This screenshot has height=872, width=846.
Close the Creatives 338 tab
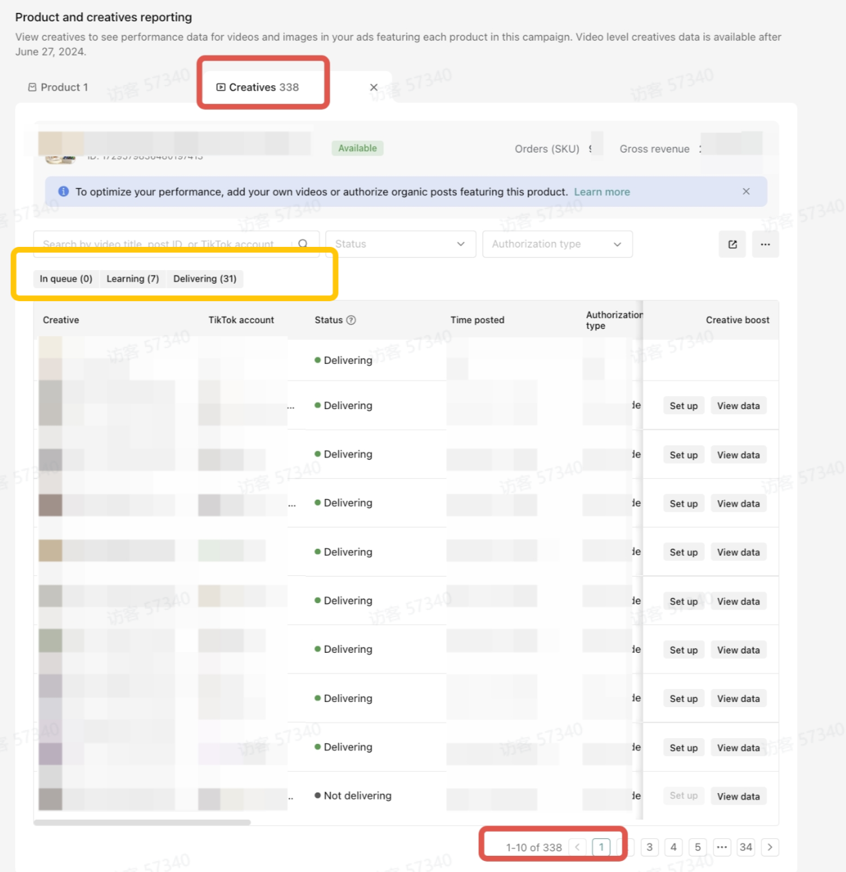coord(374,87)
